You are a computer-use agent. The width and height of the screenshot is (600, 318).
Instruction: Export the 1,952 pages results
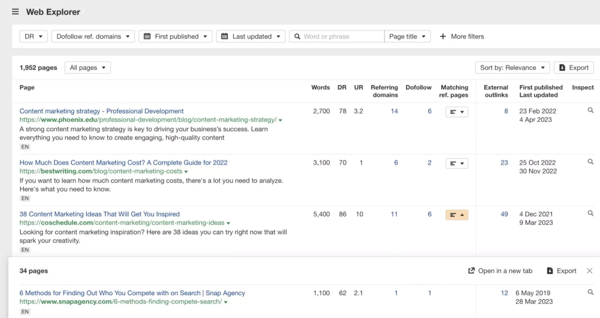point(574,68)
